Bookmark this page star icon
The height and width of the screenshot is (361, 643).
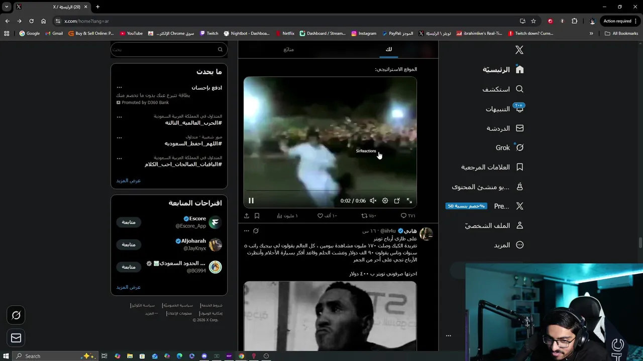pos(533,21)
